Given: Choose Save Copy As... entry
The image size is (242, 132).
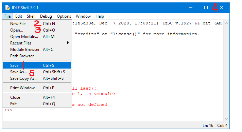Looking at the screenshot, I should coord(37,78).
